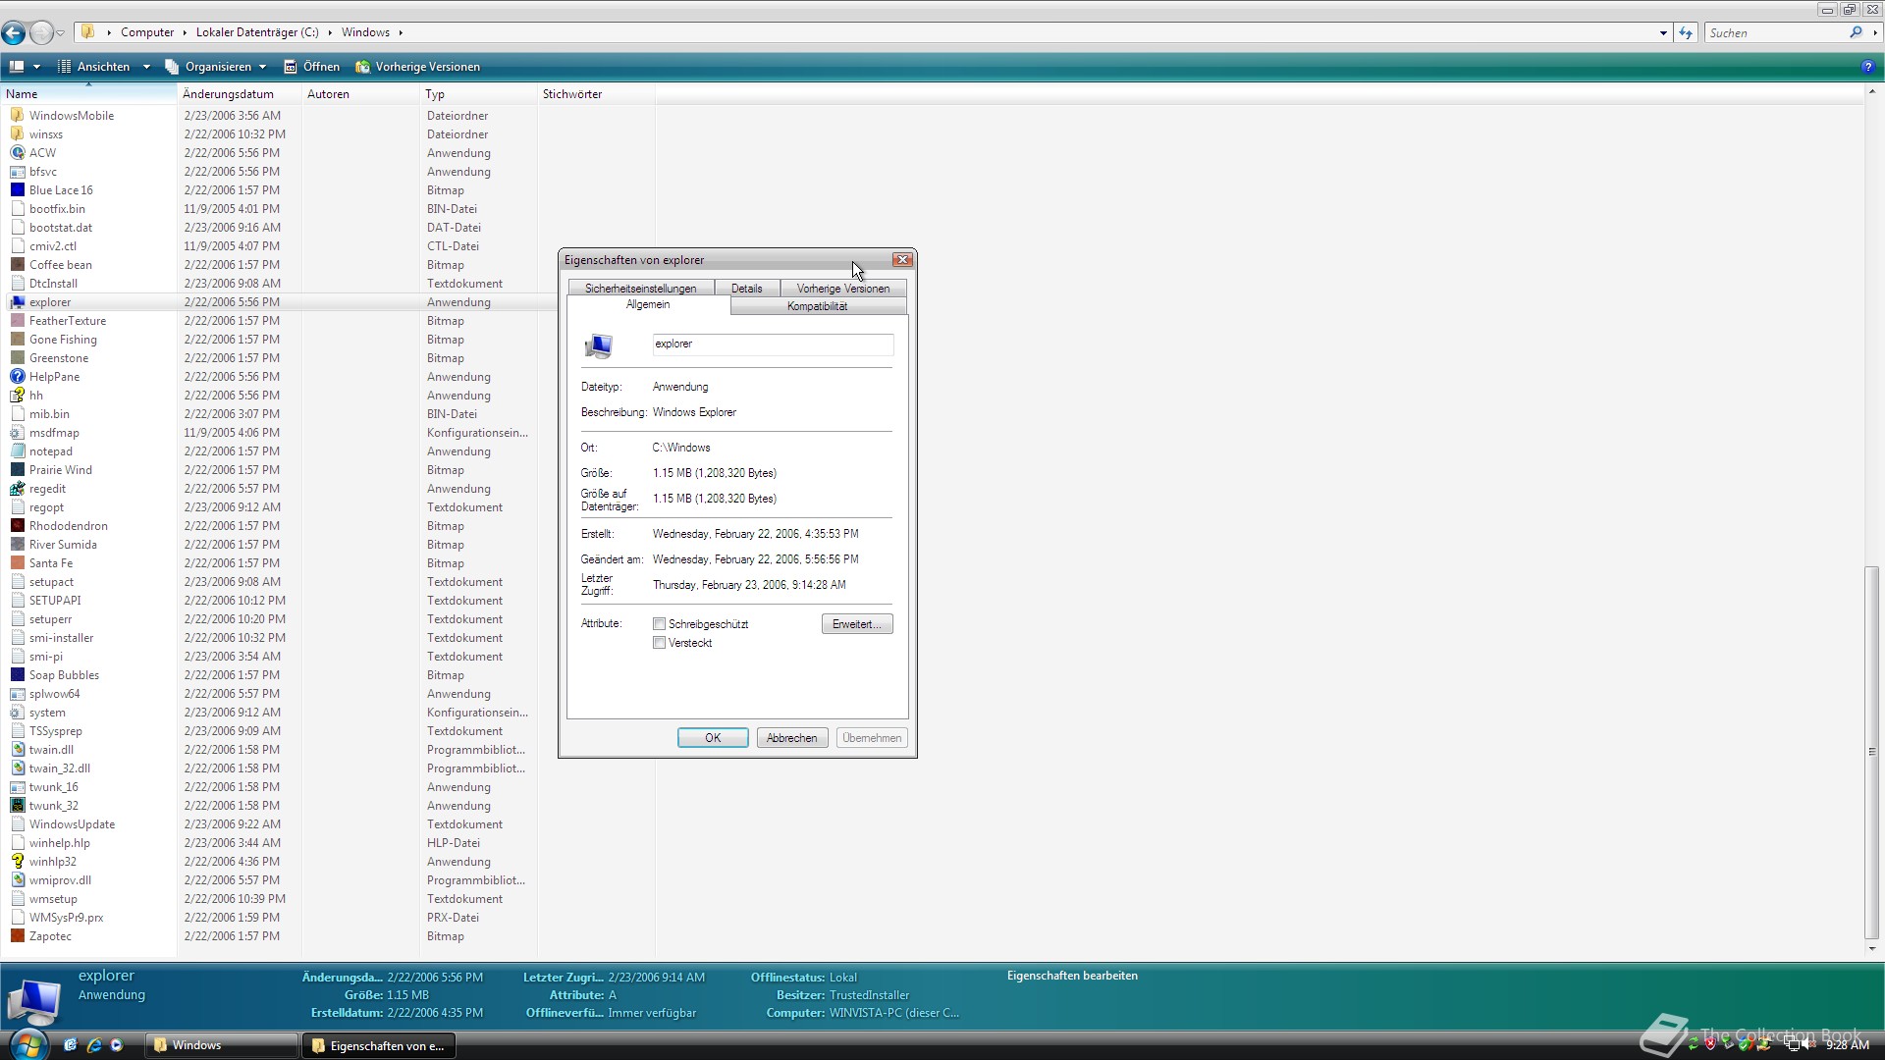1885x1060 pixels.
Task: Expand the layout dropdown in command bar
Action: coord(37,67)
